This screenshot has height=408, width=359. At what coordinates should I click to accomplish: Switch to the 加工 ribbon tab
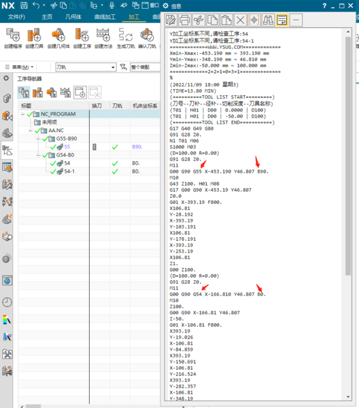tap(134, 17)
